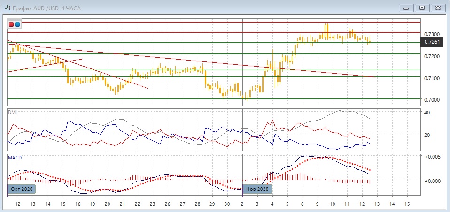Click the MACD indicator label

[15, 158]
